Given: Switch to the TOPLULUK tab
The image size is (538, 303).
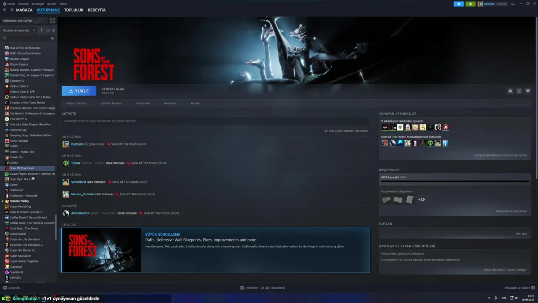Looking at the screenshot, I should pos(74,10).
